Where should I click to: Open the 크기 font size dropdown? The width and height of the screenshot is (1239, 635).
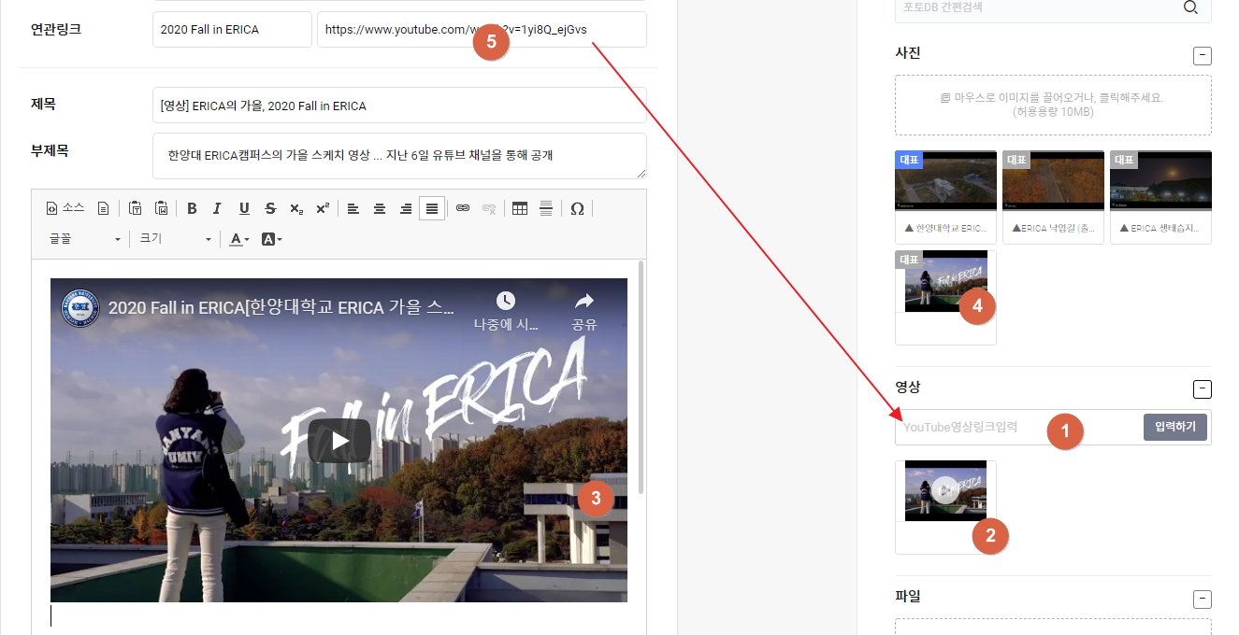click(x=175, y=239)
